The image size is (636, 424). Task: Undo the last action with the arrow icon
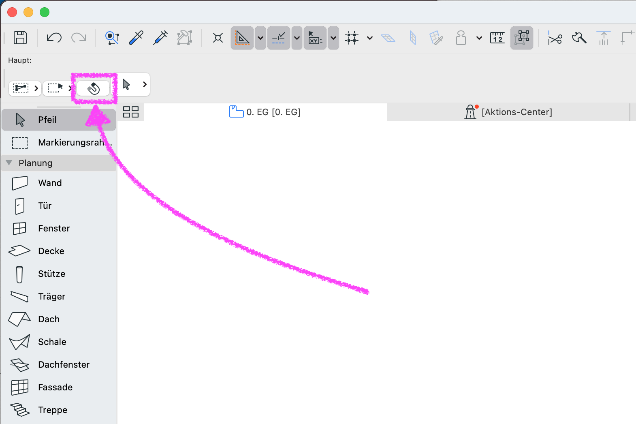pyautogui.click(x=54, y=38)
